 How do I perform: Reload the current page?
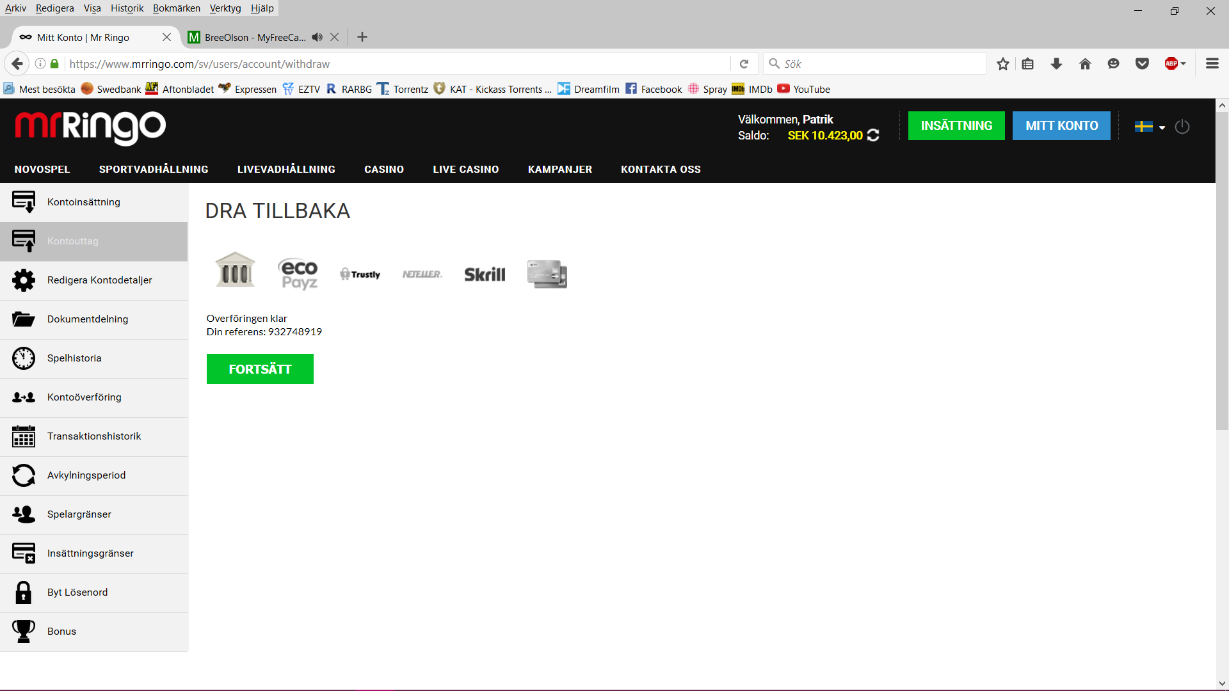[x=744, y=64]
